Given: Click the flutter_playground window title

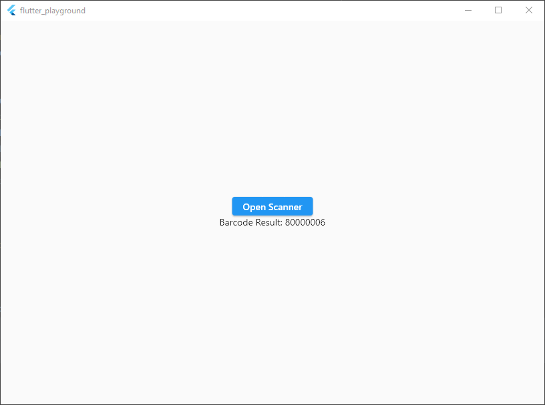Looking at the screenshot, I should 53,11.
